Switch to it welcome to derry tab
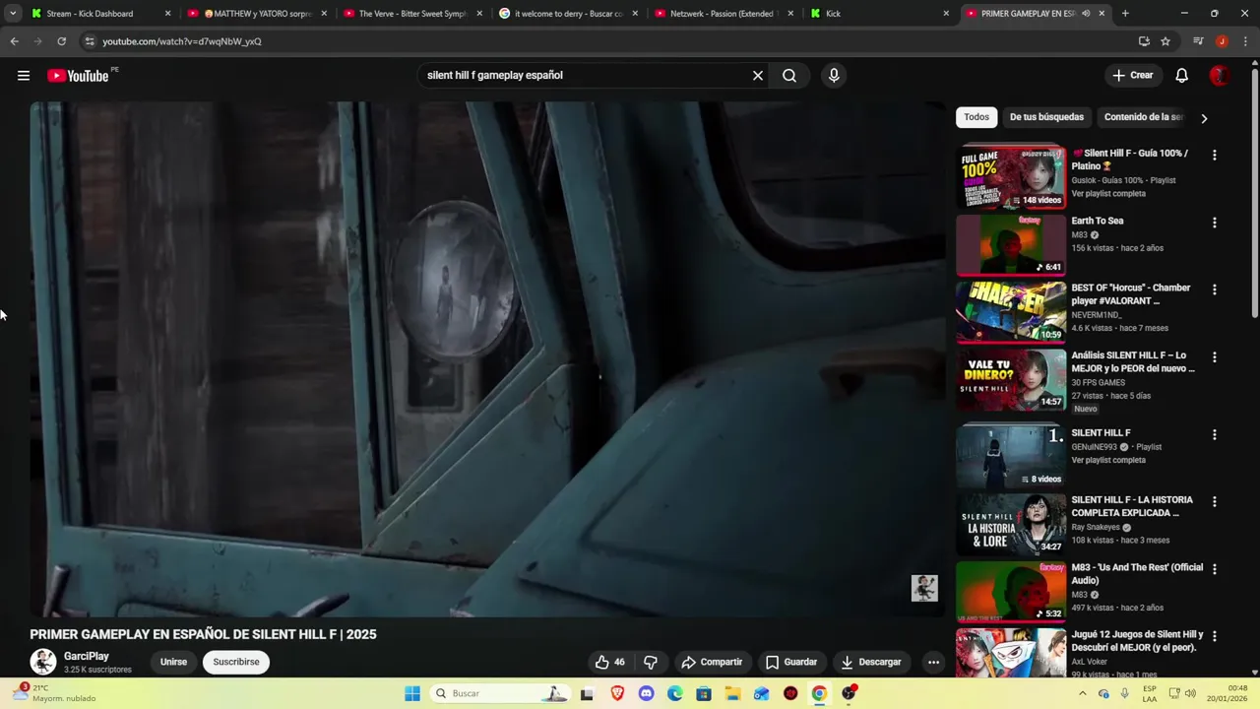The width and height of the screenshot is (1260, 709). pos(569,14)
